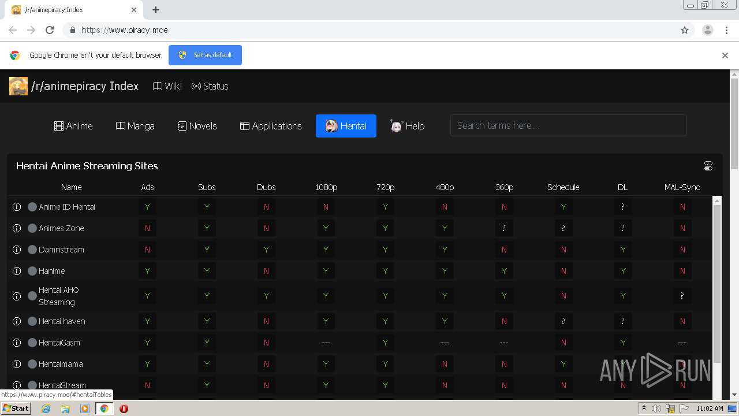Open the Wiki link
Image resolution: width=739 pixels, height=416 pixels.
pos(167,86)
